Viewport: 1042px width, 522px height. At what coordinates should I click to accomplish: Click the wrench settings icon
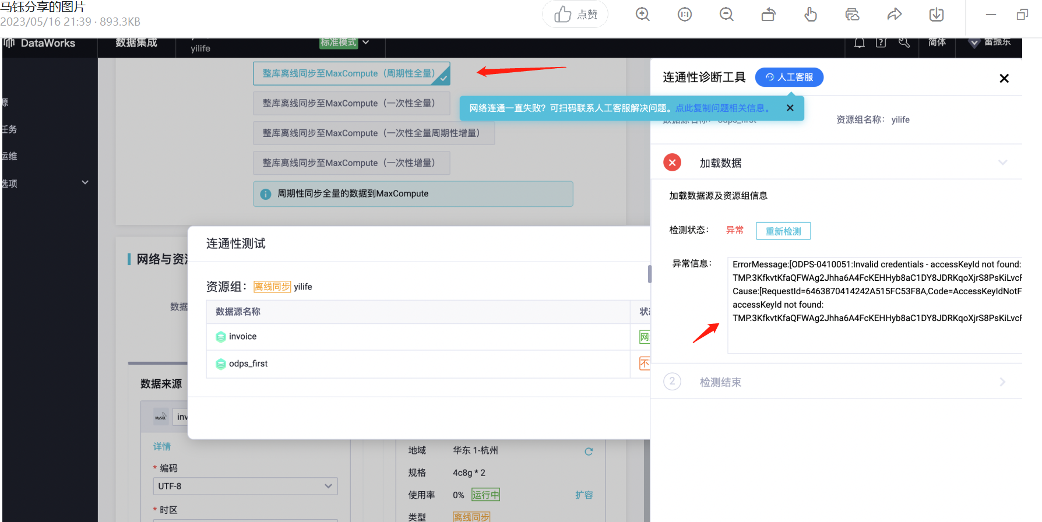click(x=904, y=43)
